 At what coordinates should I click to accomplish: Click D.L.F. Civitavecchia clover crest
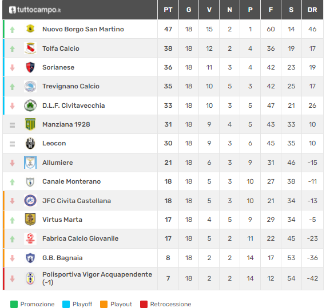30,106
